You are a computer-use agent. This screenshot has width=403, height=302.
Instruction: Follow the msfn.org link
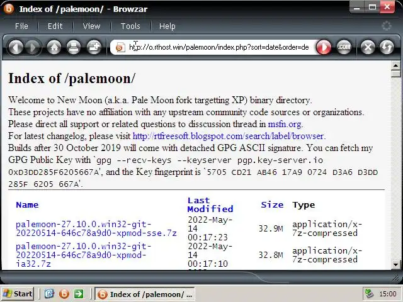tap(285, 124)
